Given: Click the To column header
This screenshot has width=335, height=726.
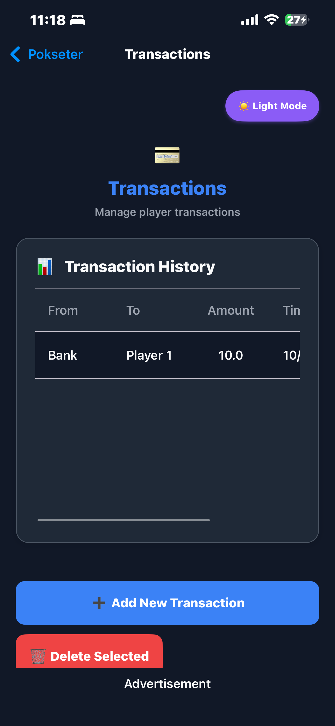Looking at the screenshot, I should [x=133, y=310].
